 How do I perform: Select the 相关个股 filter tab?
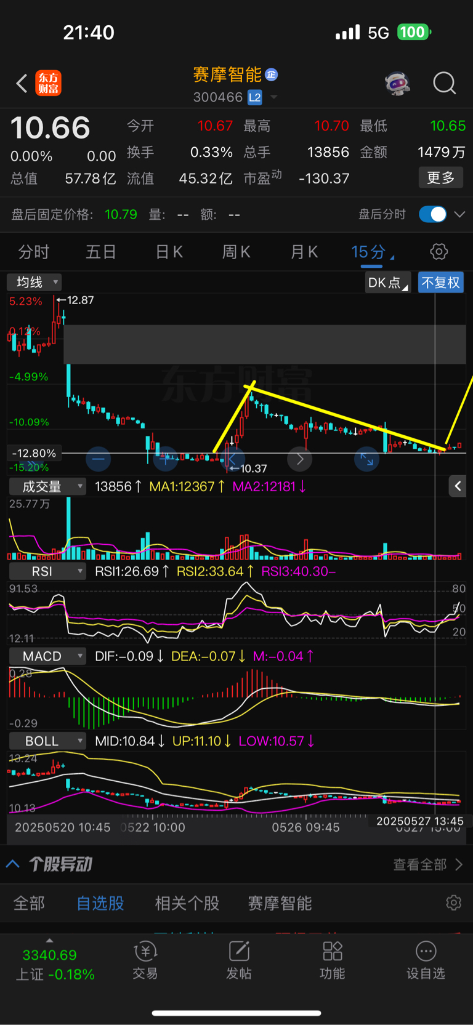click(x=187, y=903)
